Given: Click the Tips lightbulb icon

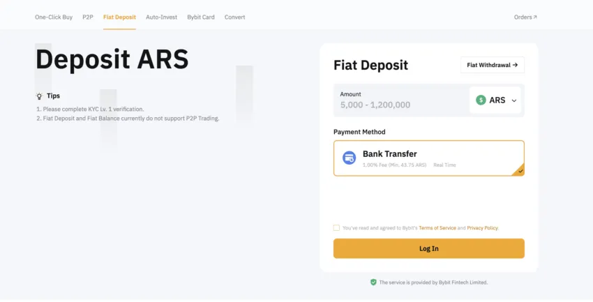Looking at the screenshot, I should tap(39, 96).
